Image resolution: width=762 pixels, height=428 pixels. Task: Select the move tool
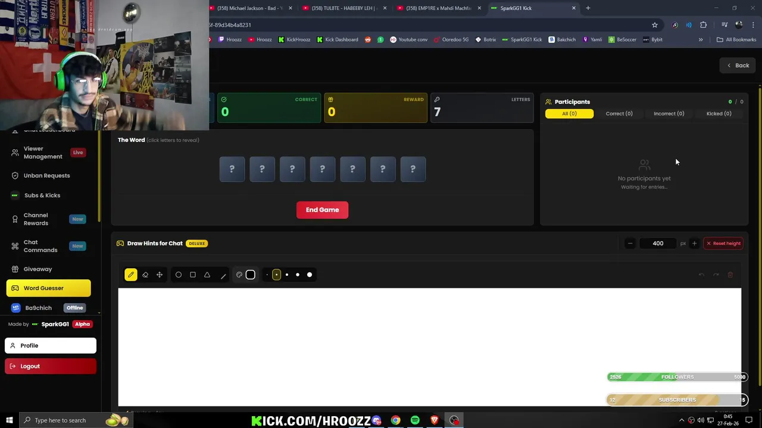pyautogui.click(x=160, y=275)
